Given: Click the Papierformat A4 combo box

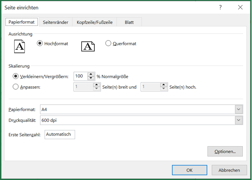Looking at the screenshot, I should tap(141, 109).
